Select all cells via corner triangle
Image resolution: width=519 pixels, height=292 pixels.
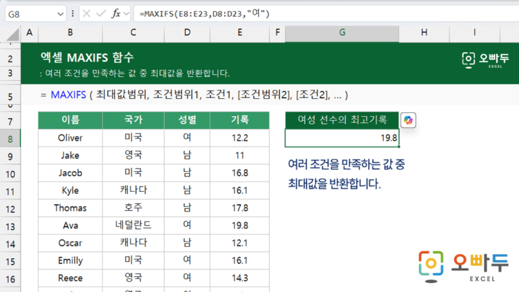tap(13, 34)
